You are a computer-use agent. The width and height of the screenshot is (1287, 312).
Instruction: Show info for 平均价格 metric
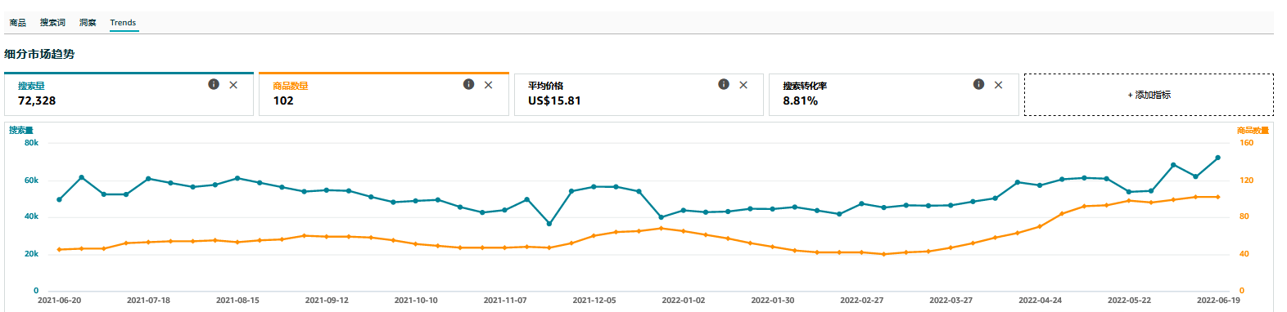(x=724, y=84)
